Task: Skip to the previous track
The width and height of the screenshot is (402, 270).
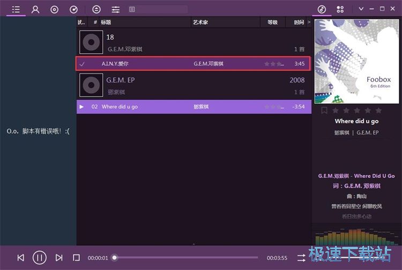Action: tap(21, 258)
